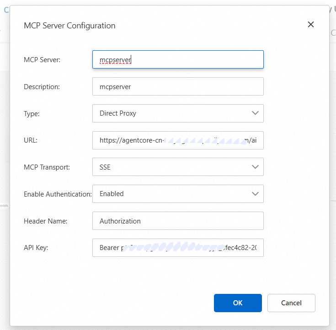The width and height of the screenshot is (336, 330).
Task: Click the MCP Server label
Action: (x=42, y=60)
